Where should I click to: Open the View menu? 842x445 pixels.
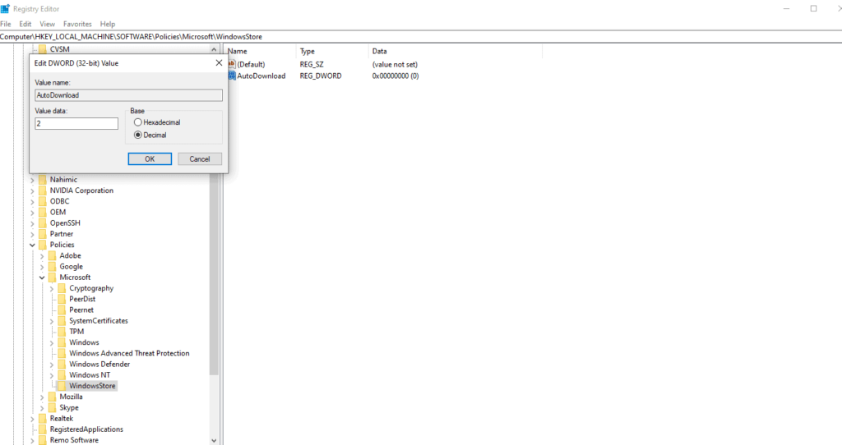[x=47, y=24]
